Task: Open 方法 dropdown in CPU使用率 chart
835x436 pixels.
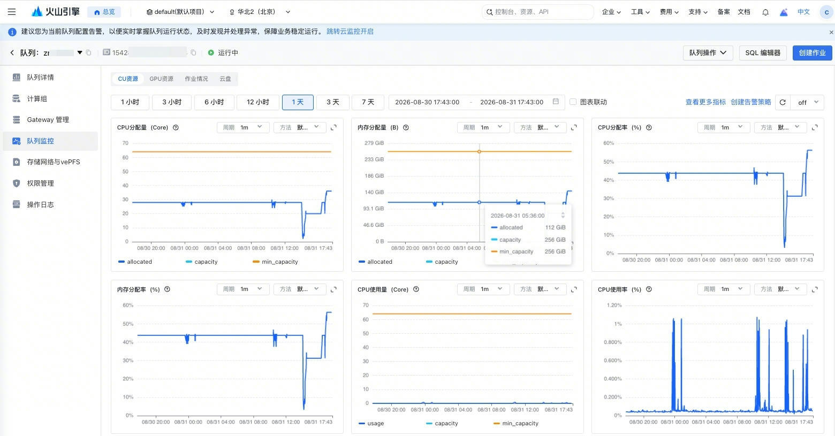Action: click(x=780, y=289)
